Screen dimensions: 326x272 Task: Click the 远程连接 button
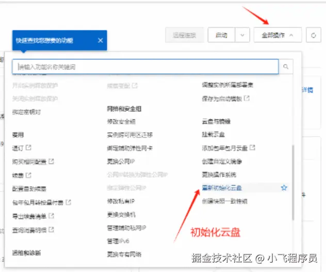coord(185,35)
